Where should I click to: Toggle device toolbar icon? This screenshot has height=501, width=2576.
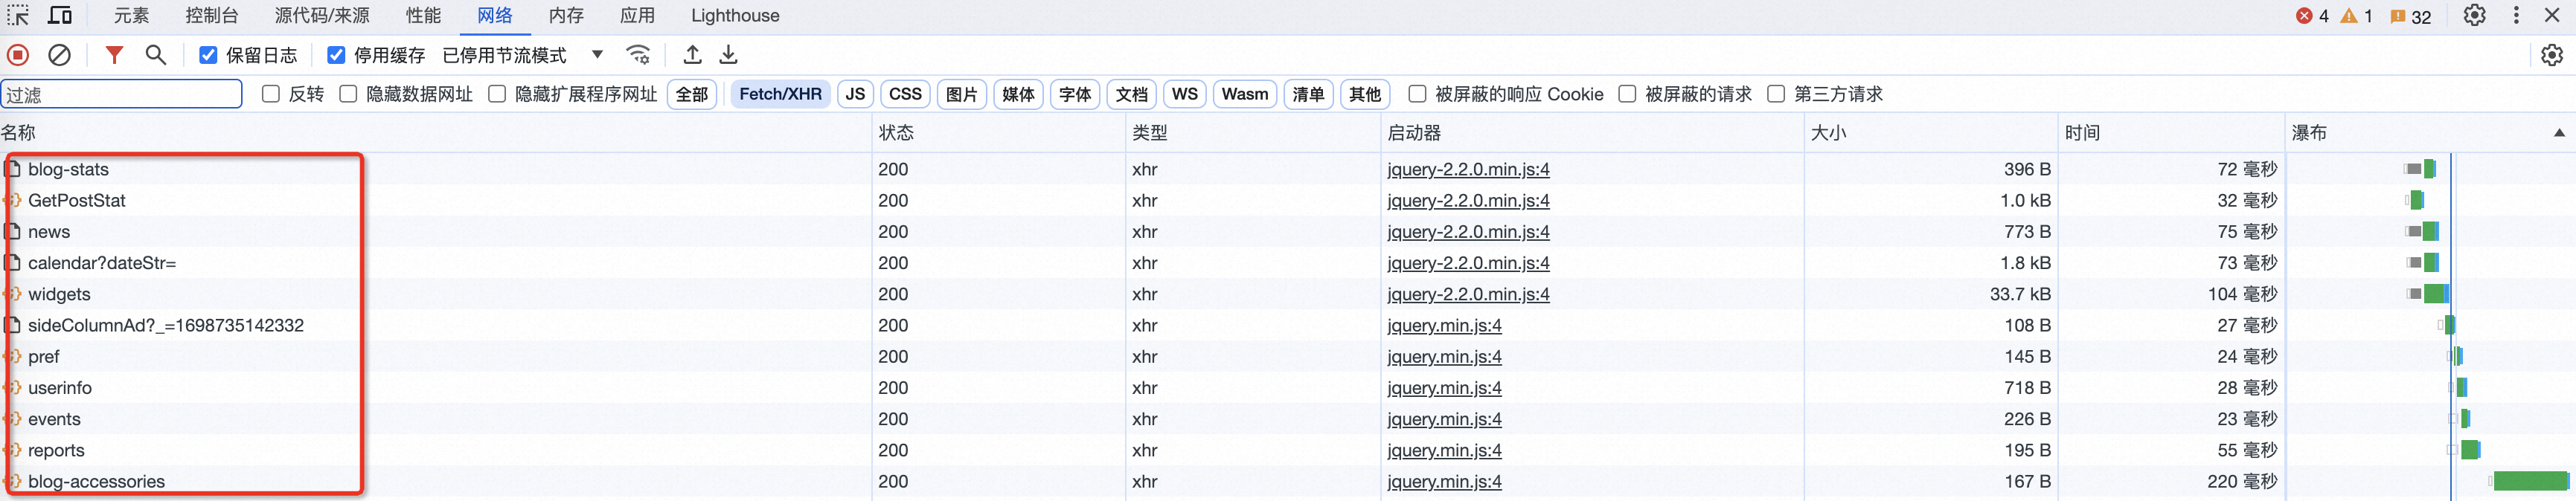pyautogui.click(x=60, y=15)
